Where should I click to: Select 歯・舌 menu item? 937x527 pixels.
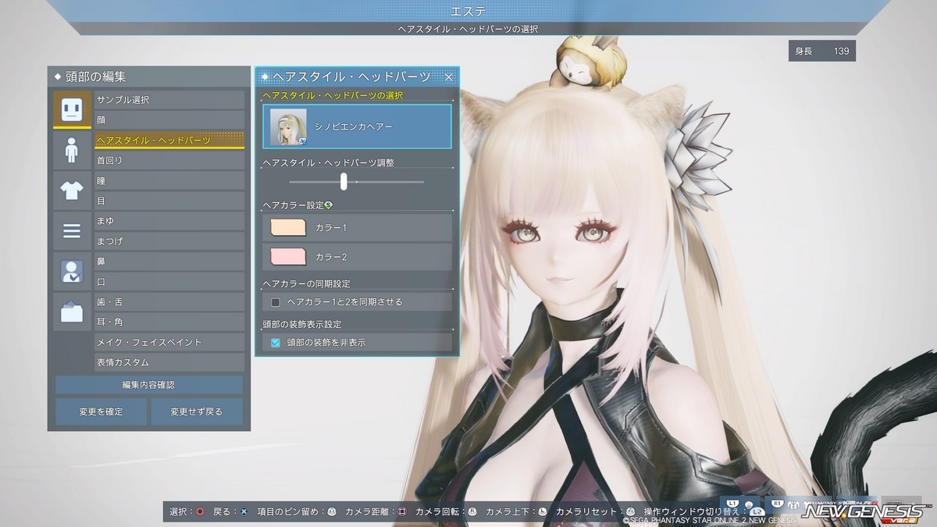[169, 302]
